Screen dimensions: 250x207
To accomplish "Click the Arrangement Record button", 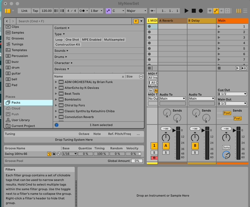I will 201,11.
